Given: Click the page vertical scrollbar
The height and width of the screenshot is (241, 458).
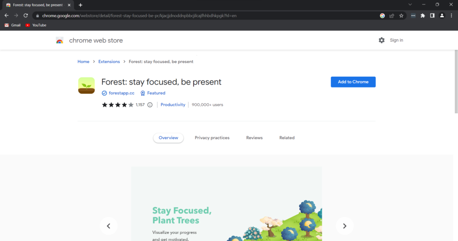Looking at the screenshot, I should pos(456,82).
